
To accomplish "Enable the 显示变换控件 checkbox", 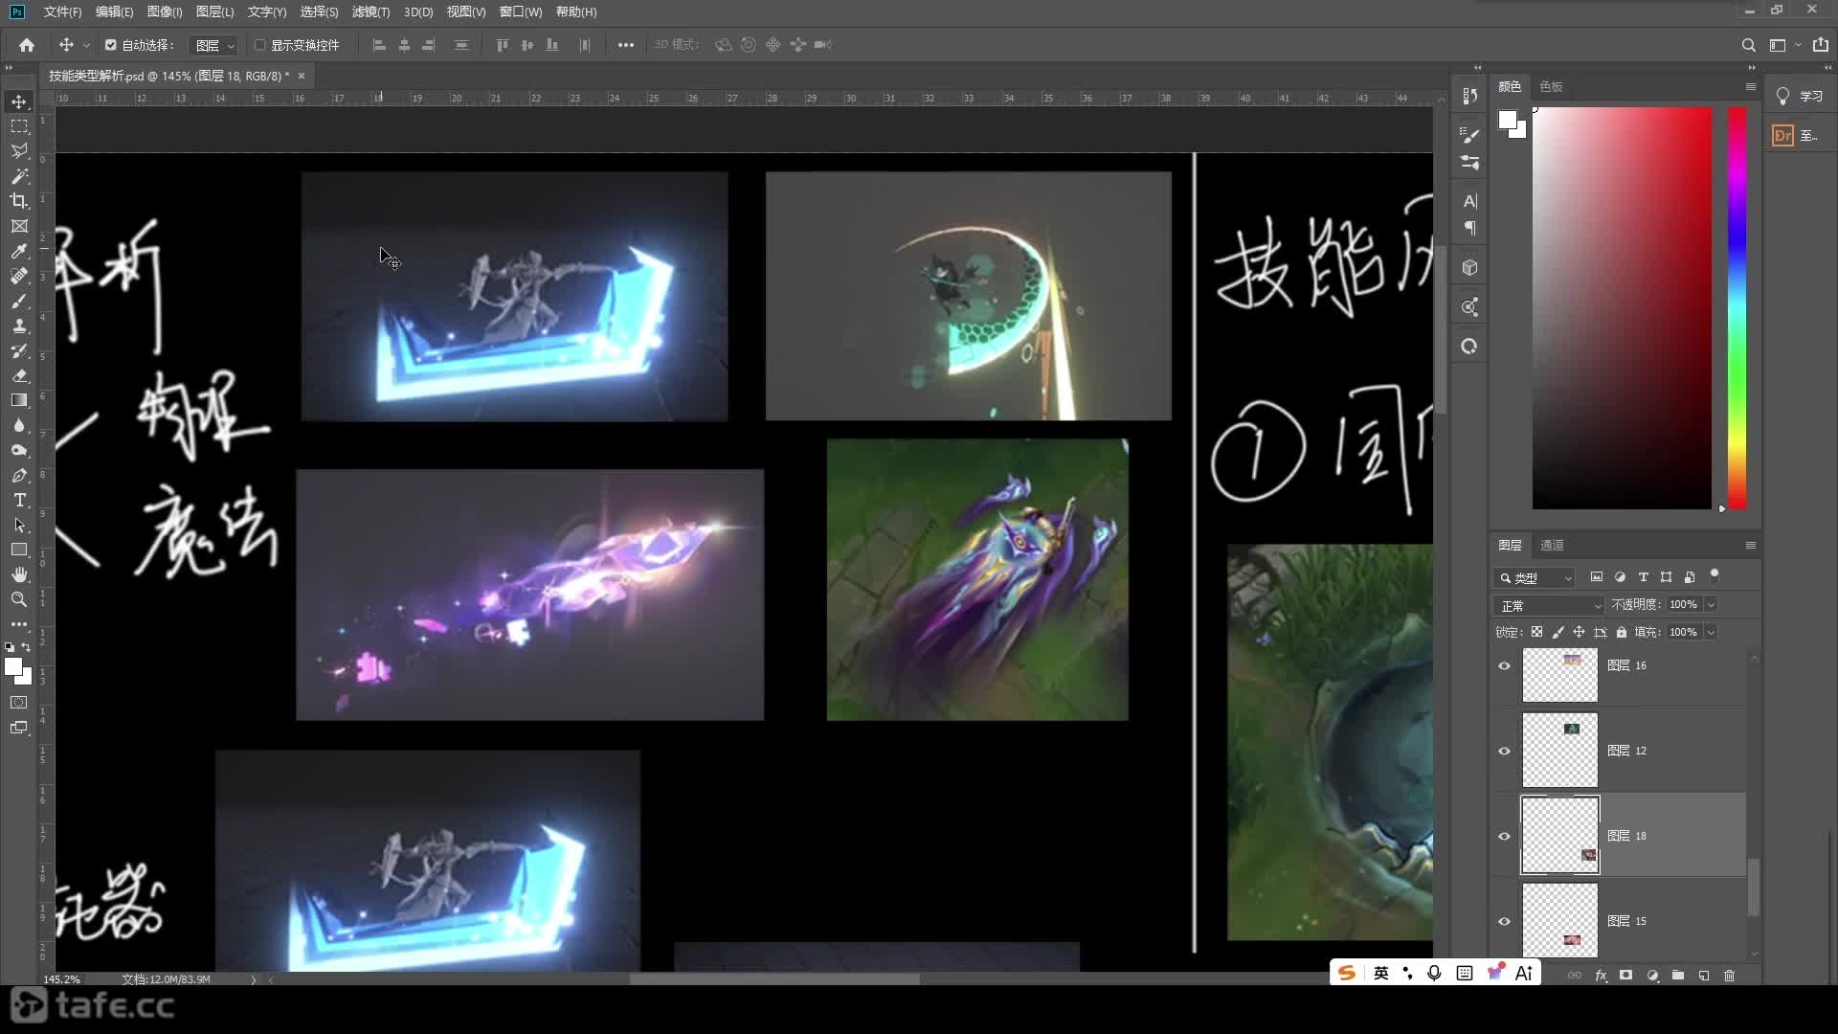I will pyautogui.click(x=259, y=45).
